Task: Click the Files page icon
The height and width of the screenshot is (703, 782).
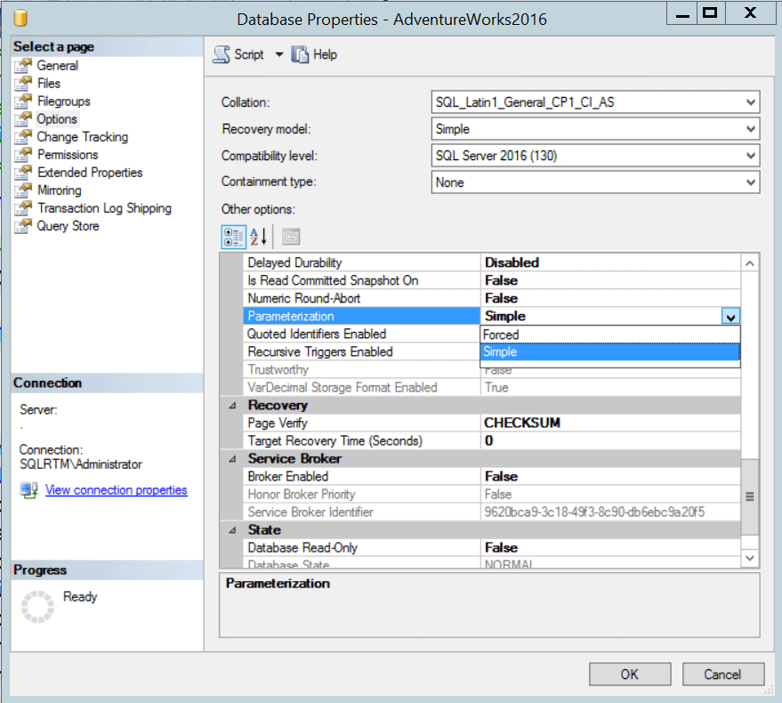Action: pyautogui.click(x=23, y=84)
